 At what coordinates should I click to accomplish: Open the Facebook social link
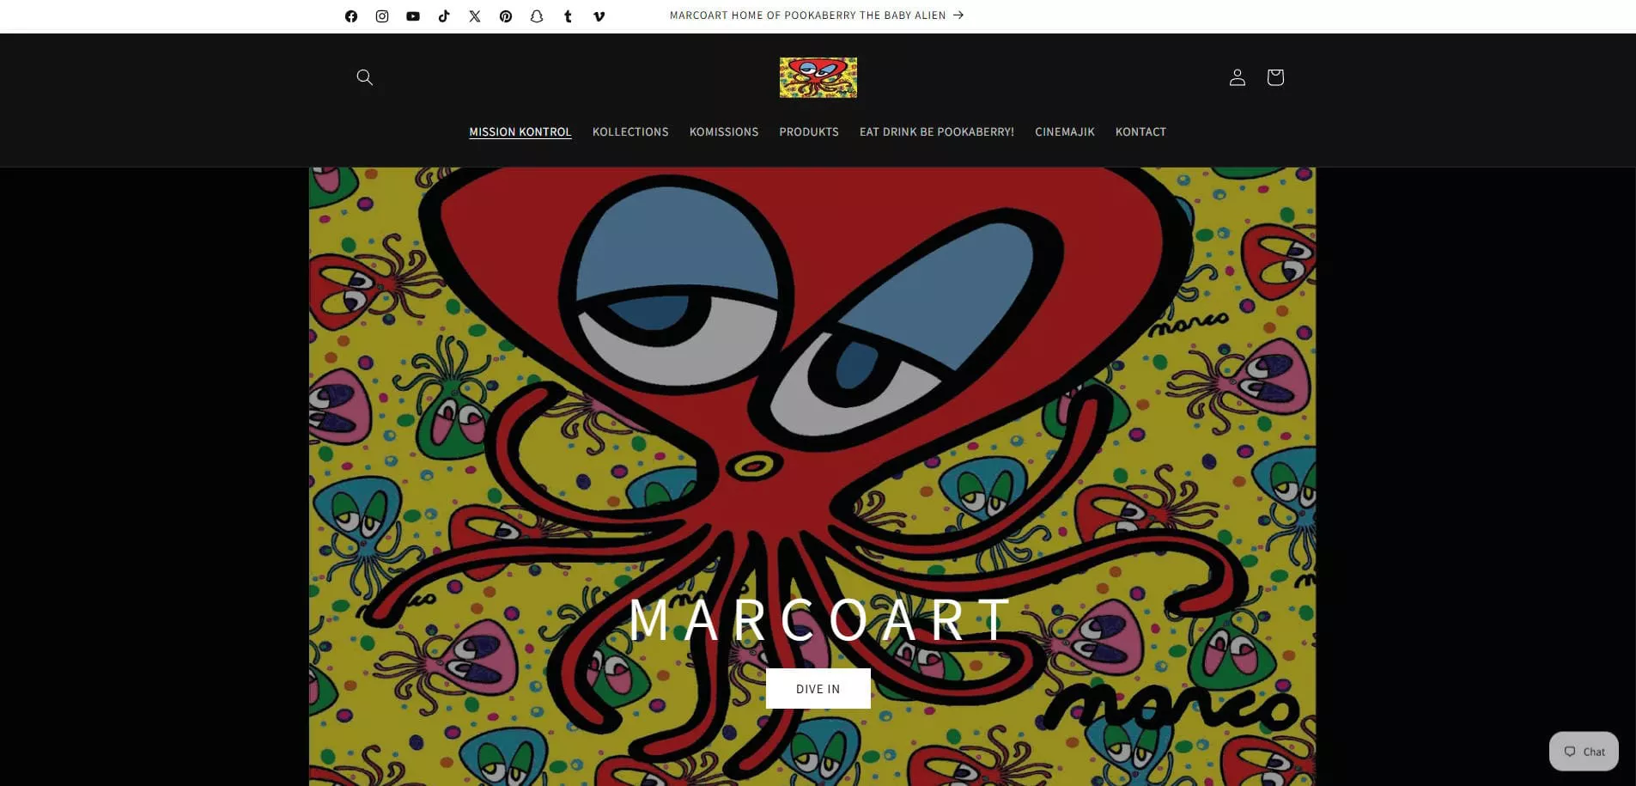click(x=351, y=16)
